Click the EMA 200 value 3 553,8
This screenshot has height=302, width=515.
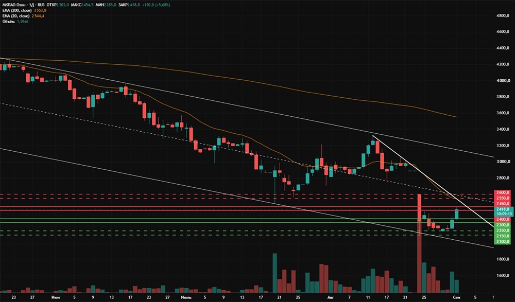pos(40,10)
